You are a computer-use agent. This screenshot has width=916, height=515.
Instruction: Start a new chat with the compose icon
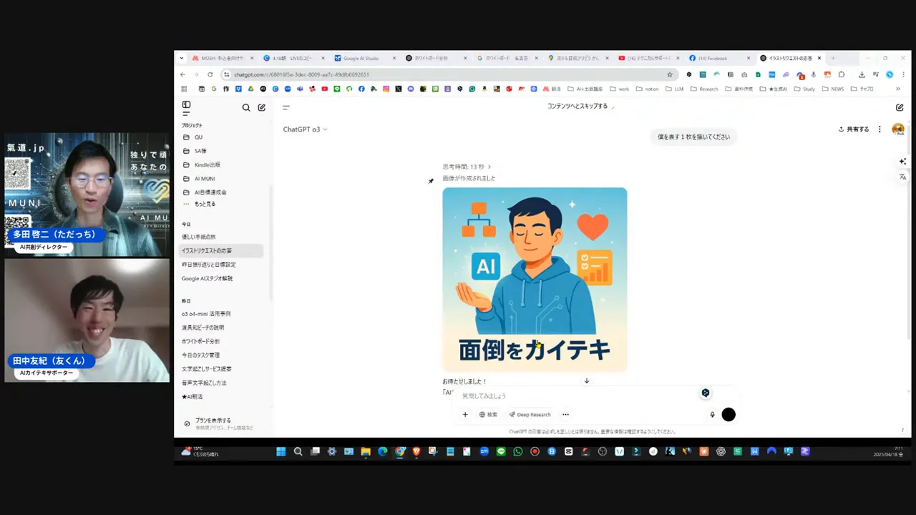(x=262, y=107)
